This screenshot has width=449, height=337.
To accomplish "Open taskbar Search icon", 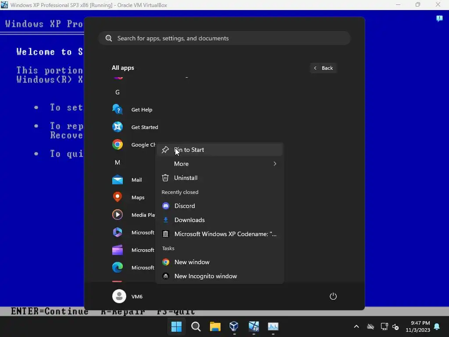I will pyautogui.click(x=196, y=326).
